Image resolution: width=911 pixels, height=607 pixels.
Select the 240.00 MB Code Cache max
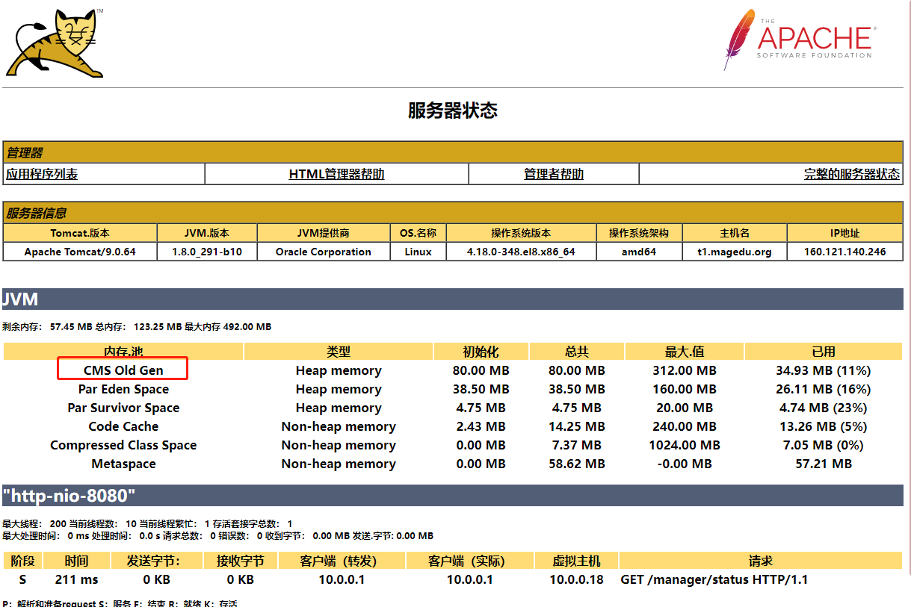(x=684, y=426)
